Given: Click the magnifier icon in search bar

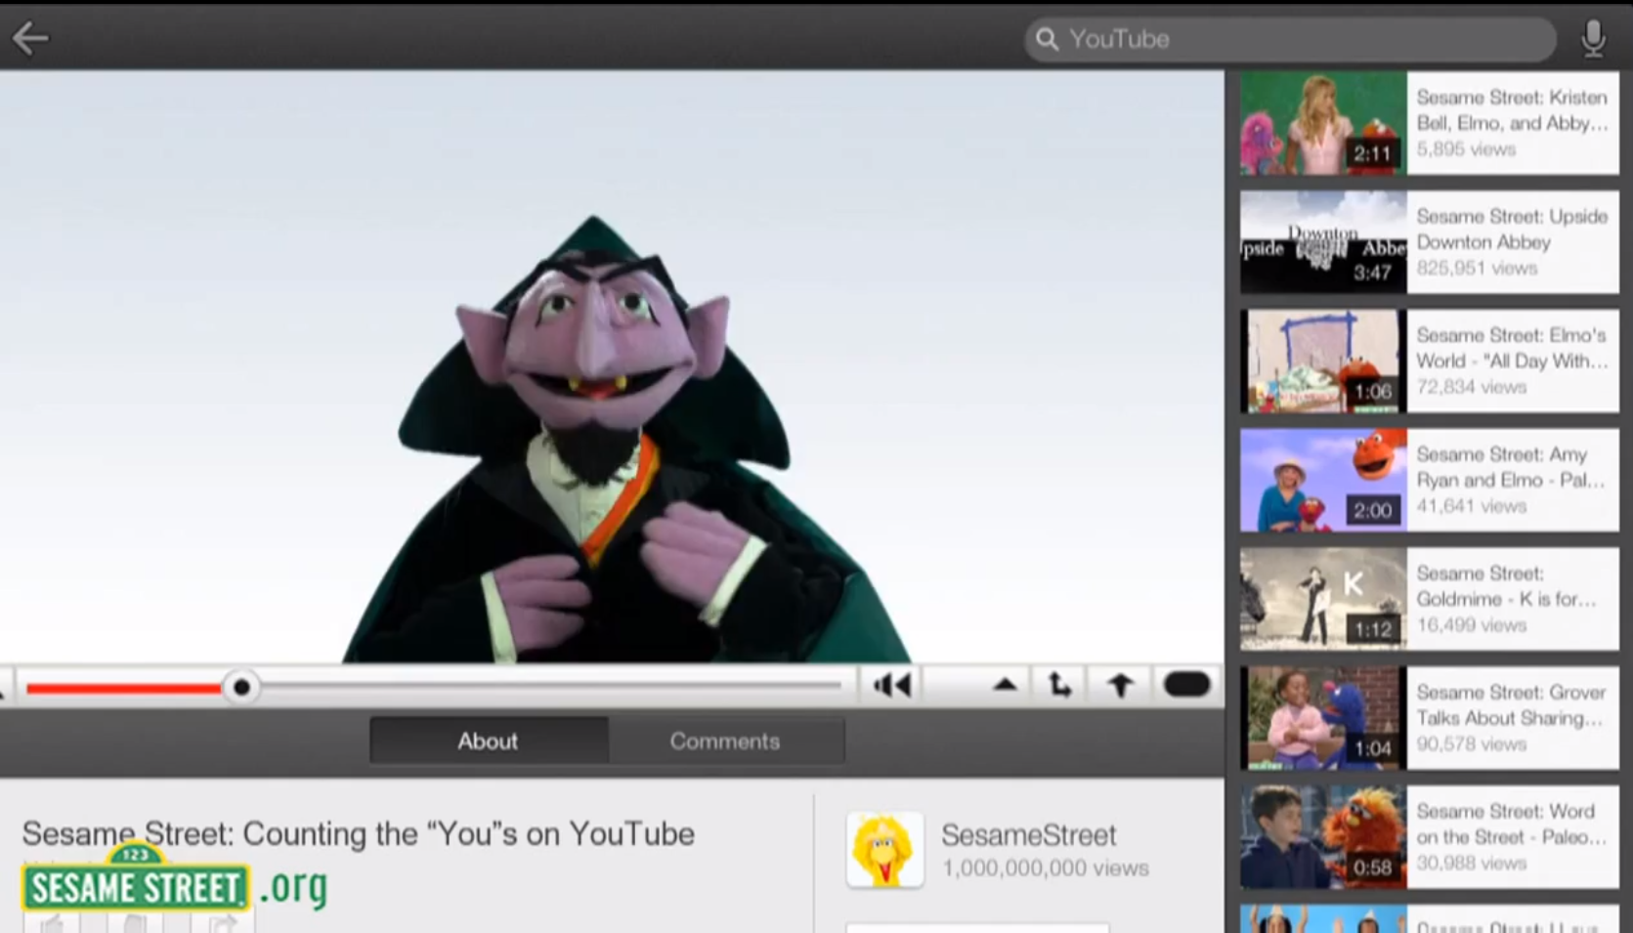Looking at the screenshot, I should click(x=1047, y=39).
